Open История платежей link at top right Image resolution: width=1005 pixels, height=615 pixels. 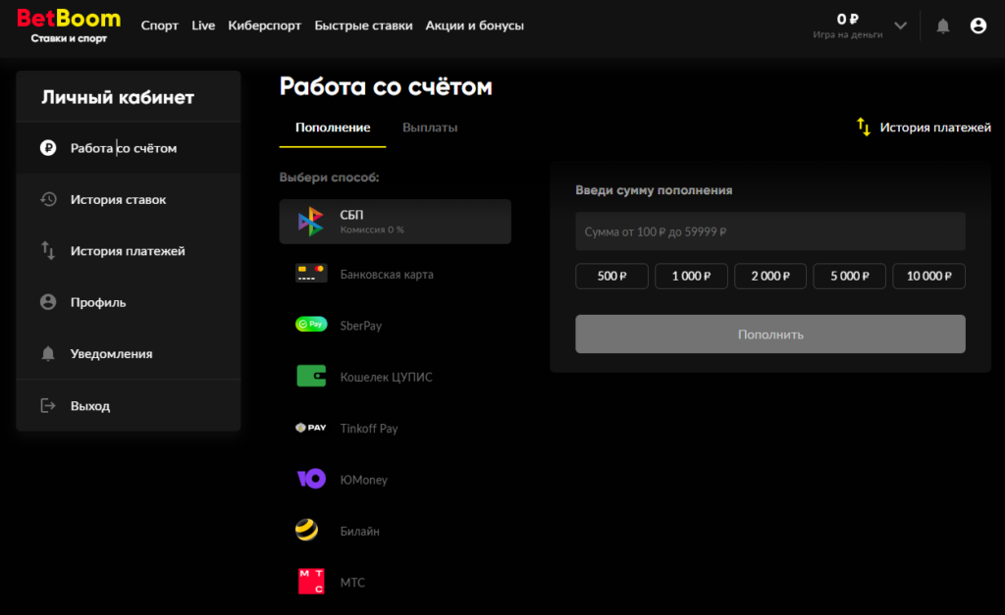click(935, 128)
